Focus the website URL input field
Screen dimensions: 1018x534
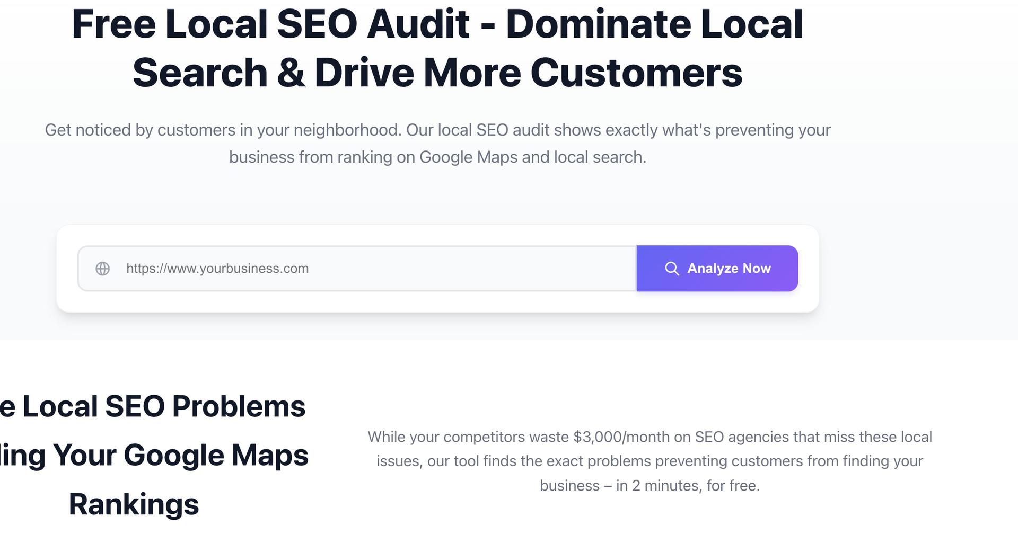point(357,269)
